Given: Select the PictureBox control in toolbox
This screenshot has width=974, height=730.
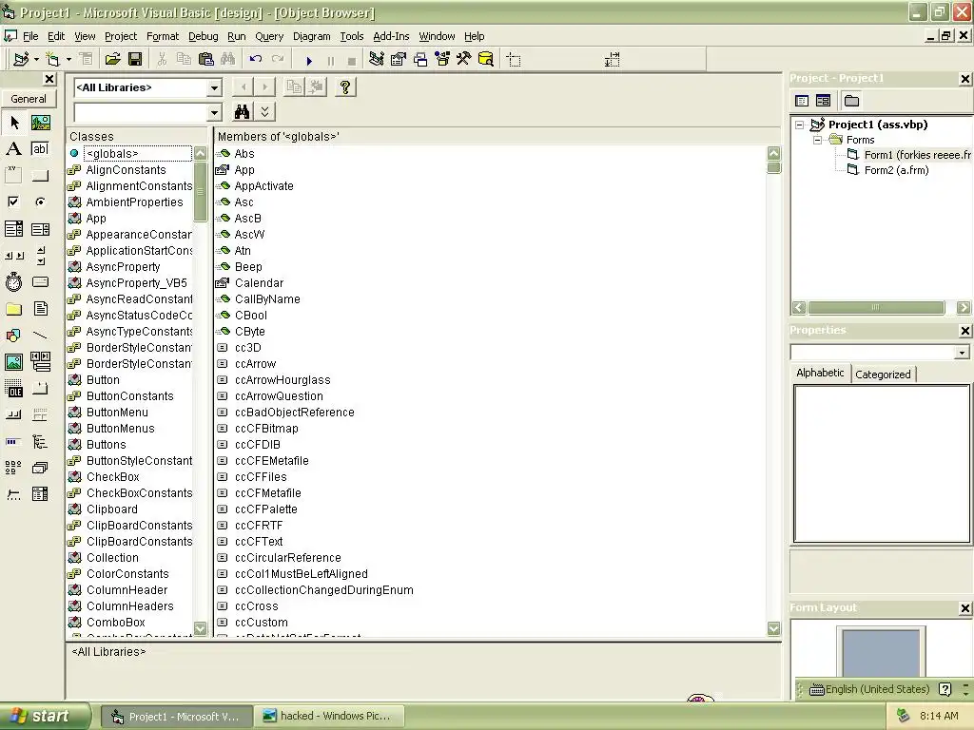Looking at the screenshot, I should click(40, 123).
